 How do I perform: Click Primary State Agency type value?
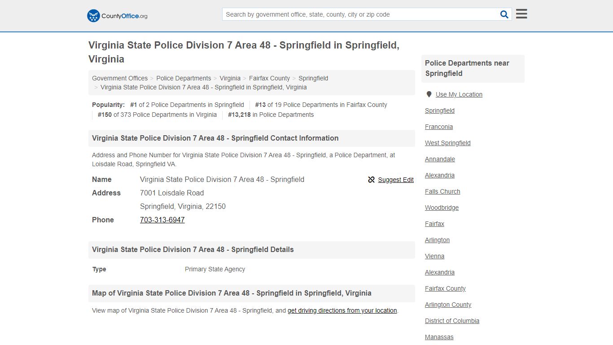pos(215,269)
